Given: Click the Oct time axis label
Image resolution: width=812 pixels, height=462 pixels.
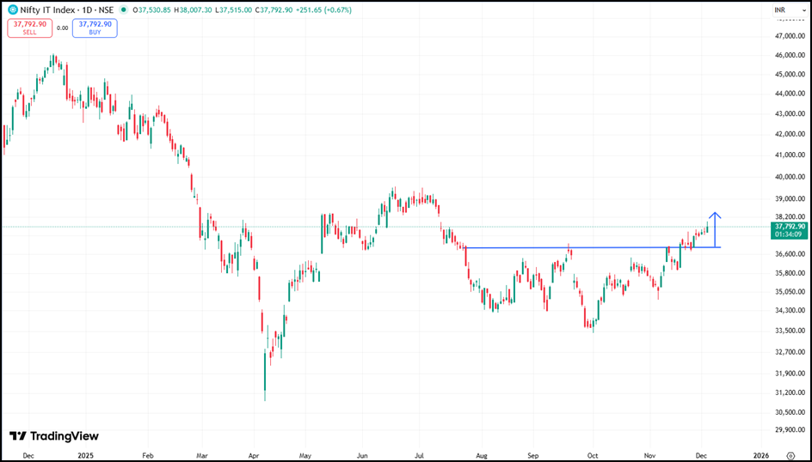Looking at the screenshot, I should [x=593, y=456].
